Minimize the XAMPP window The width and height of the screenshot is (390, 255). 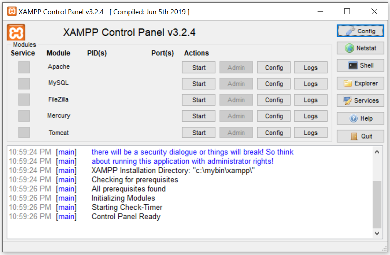coord(320,12)
